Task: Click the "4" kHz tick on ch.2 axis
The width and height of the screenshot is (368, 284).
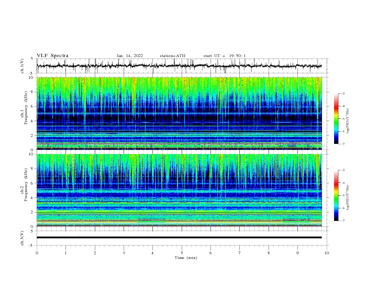Action: click(33, 198)
